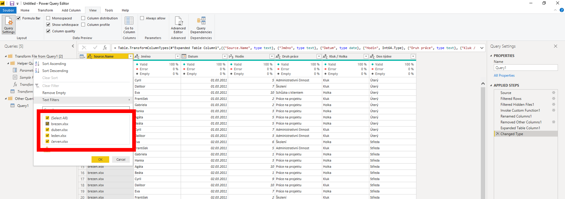Open the Soubor tab
565x199 pixels.
(x=8, y=10)
